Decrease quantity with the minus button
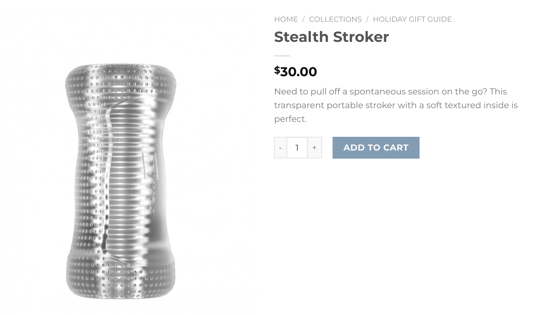537x315 pixels. [x=281, y=148]
